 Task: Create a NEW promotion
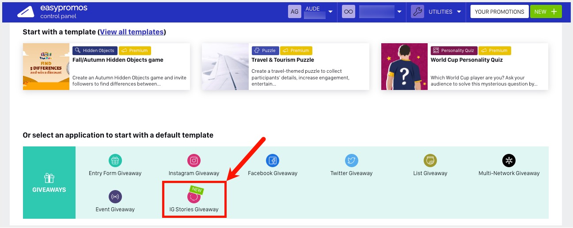pyautogui.click(x=546, y=12)
